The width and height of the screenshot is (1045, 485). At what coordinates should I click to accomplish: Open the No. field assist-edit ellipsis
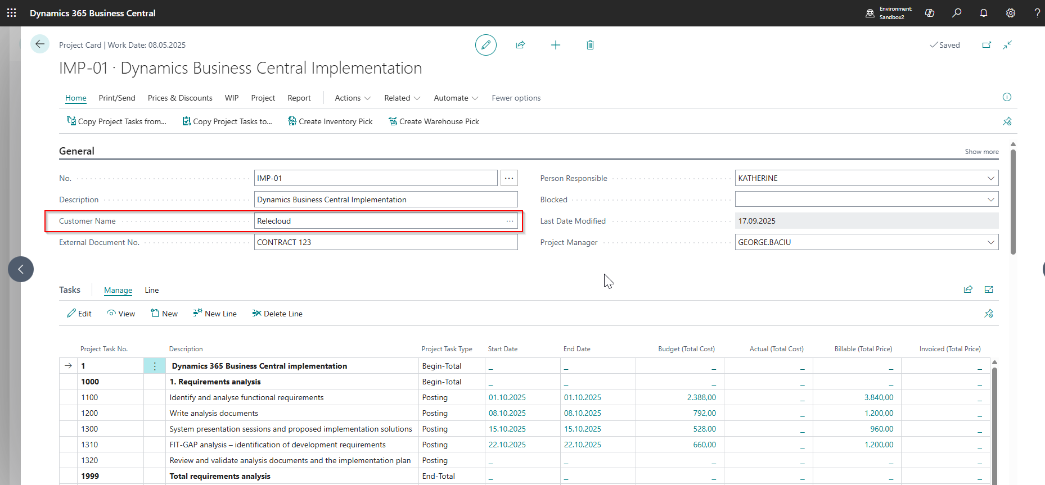pos(509,178)
